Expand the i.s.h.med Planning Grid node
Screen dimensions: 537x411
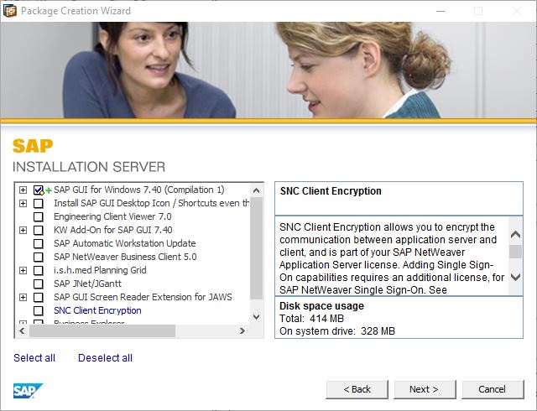pos(23,270)
